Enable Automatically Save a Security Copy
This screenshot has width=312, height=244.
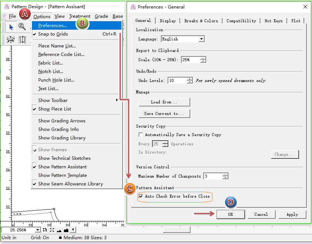[141, 135]
